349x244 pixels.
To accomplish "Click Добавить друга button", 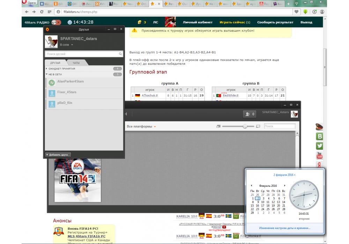I will pyautogui.click(x=58, y=155).
